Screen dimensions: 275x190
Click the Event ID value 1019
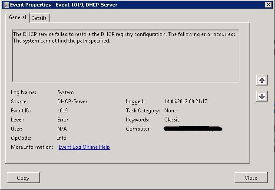point(63,111)
